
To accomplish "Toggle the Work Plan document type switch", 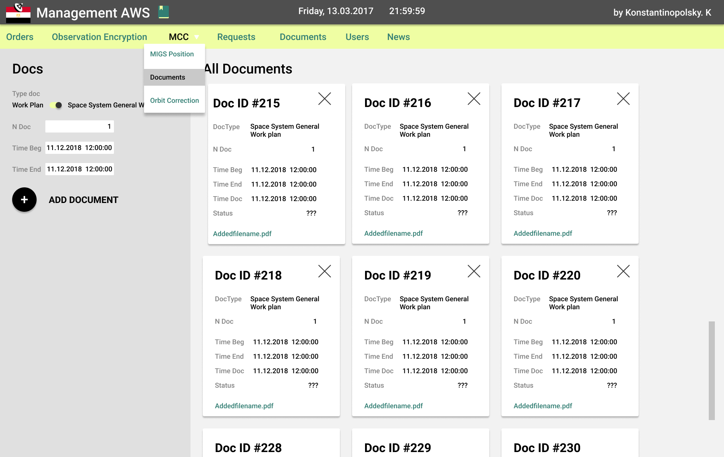I will [56, 105].
